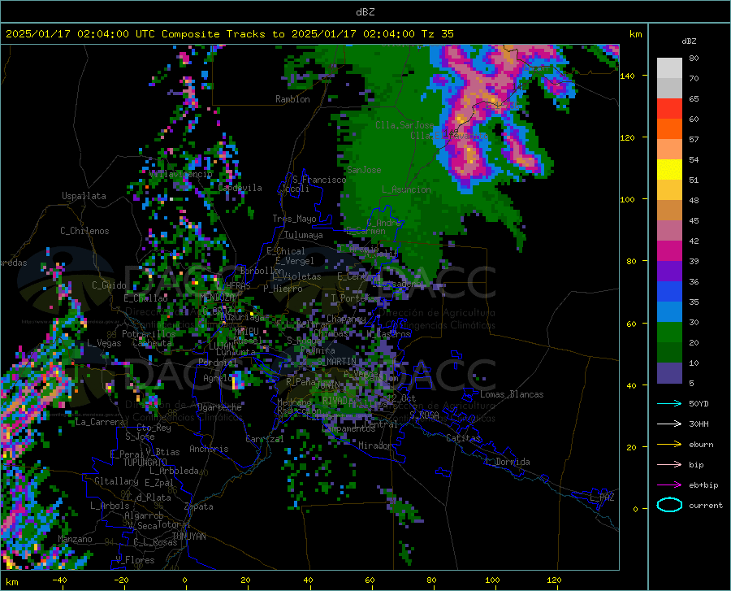
Task: Click the cyan 50YD arrow legend icon
Action: [669, 403]
